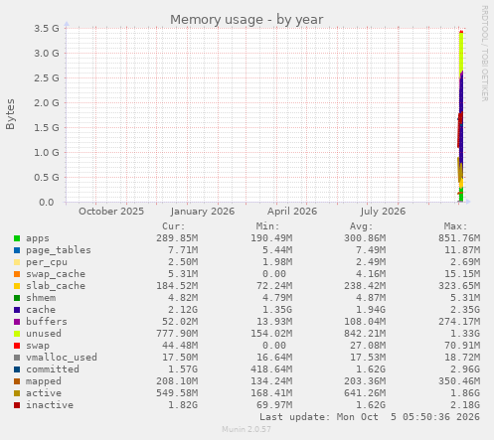Click the 'per_cpu' legend label

pos(47,262)
